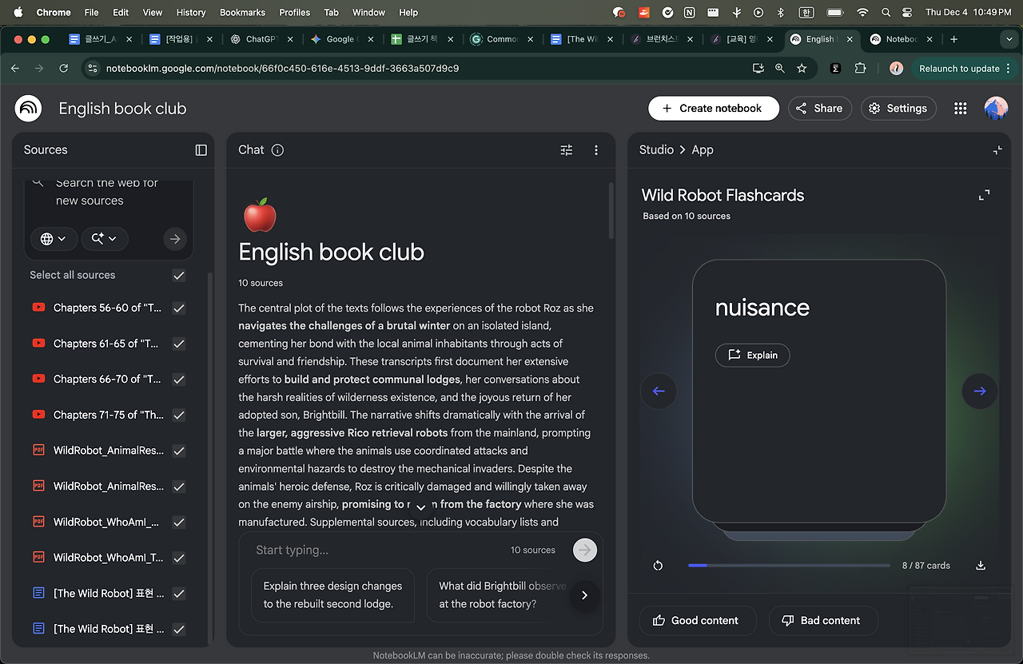
Task: Open notebook Settings
Action: coord(898,109)
